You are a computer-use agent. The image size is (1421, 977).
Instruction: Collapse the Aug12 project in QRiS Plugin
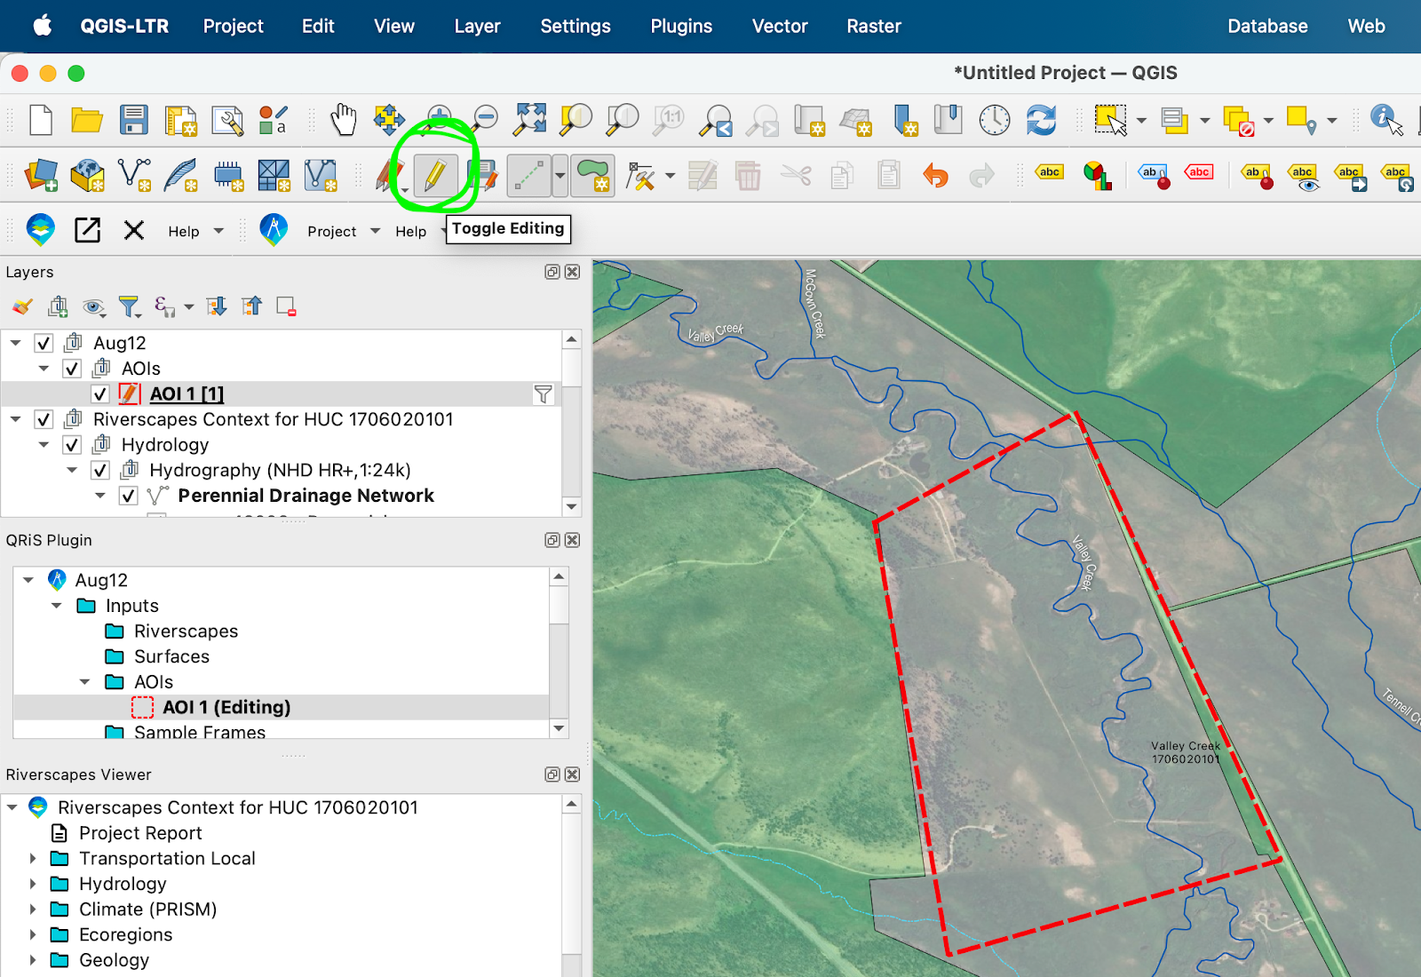click(x=28, y=580)
